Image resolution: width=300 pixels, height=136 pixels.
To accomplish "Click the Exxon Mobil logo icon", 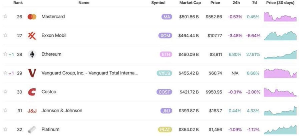I will 32,36.
